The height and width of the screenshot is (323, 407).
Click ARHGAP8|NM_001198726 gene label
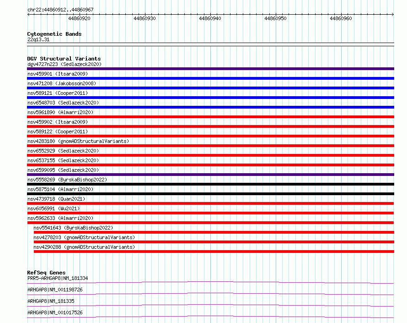[x=55, y=290]
